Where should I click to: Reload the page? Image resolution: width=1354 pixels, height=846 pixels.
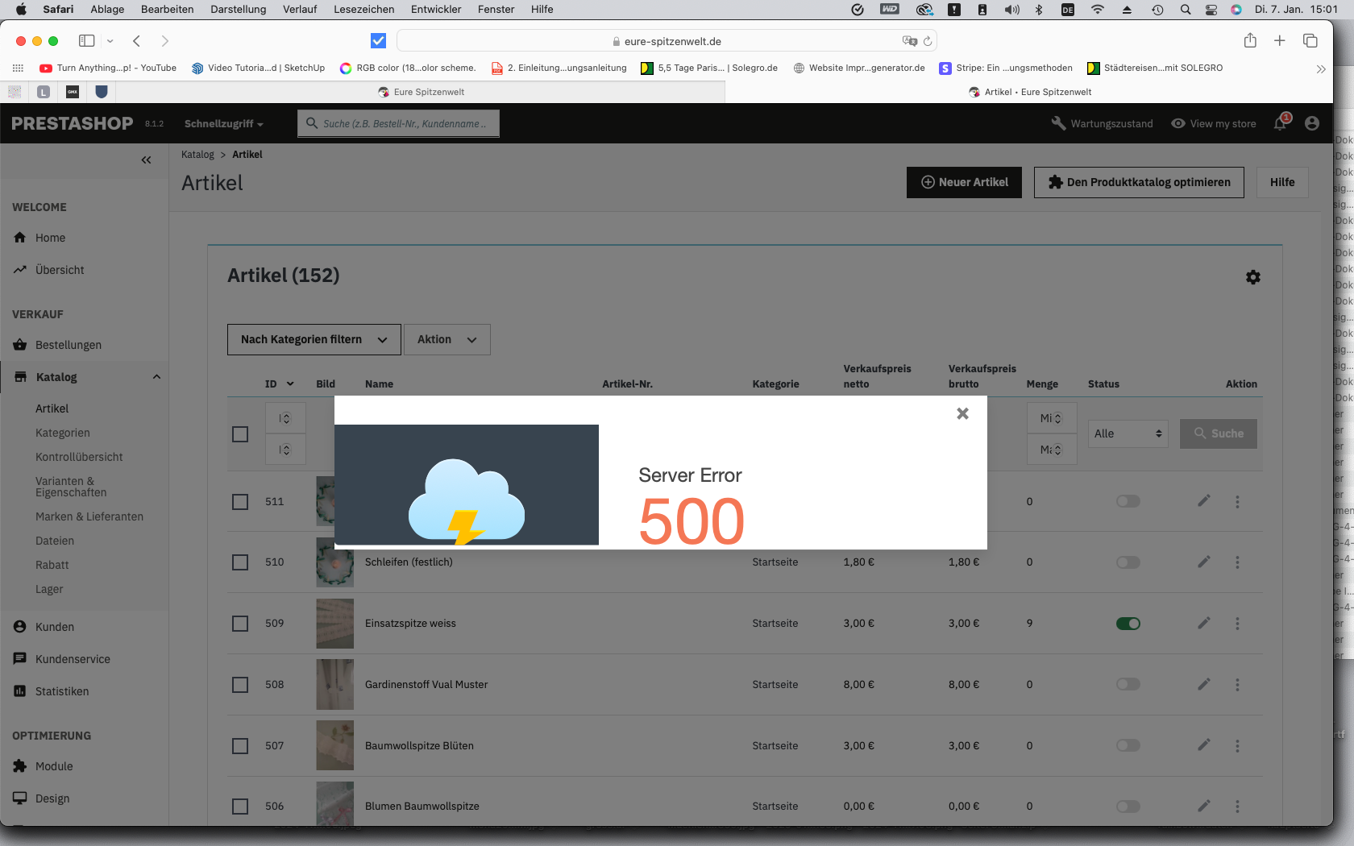point(928,41)
